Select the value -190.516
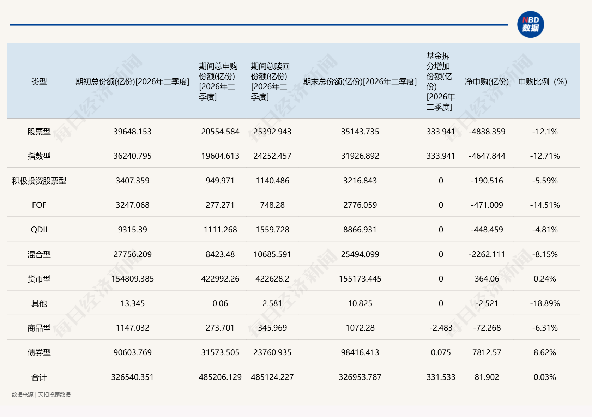 487,181
